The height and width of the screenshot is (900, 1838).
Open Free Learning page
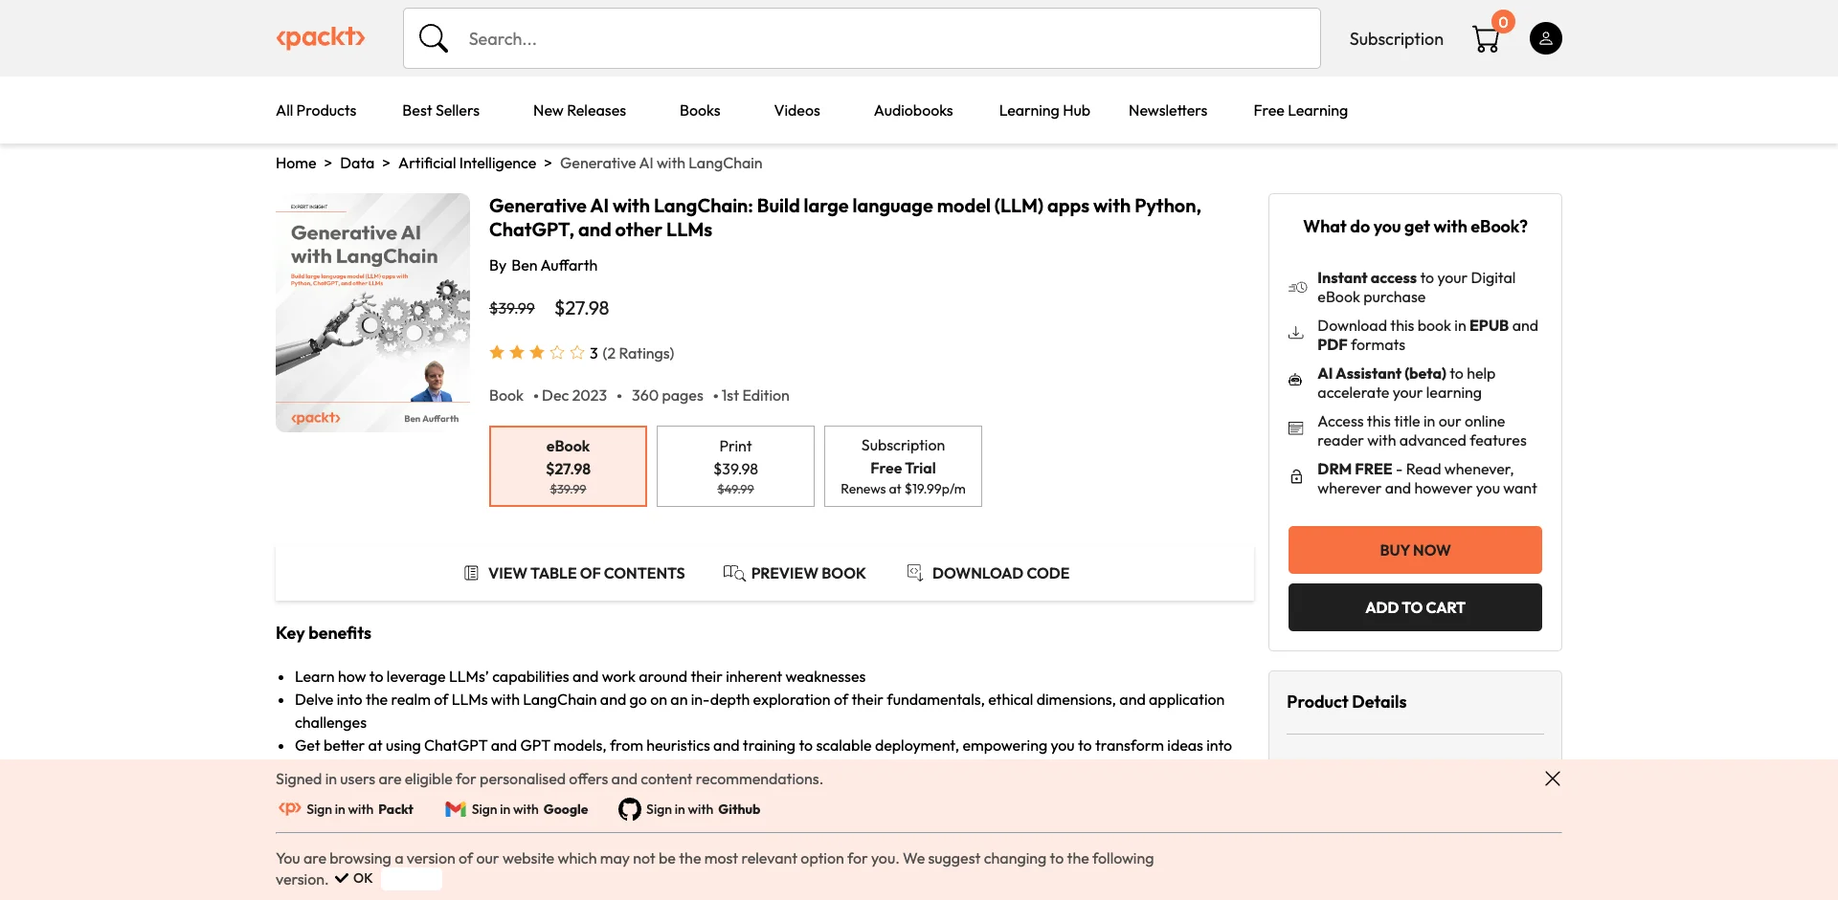1300,110
